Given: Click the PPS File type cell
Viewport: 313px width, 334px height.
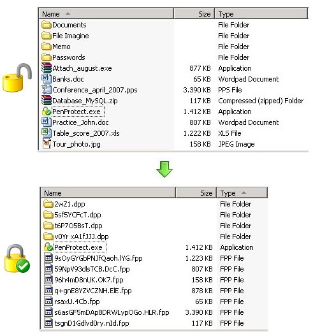Looking at the screenshot, I should (230, 90).
